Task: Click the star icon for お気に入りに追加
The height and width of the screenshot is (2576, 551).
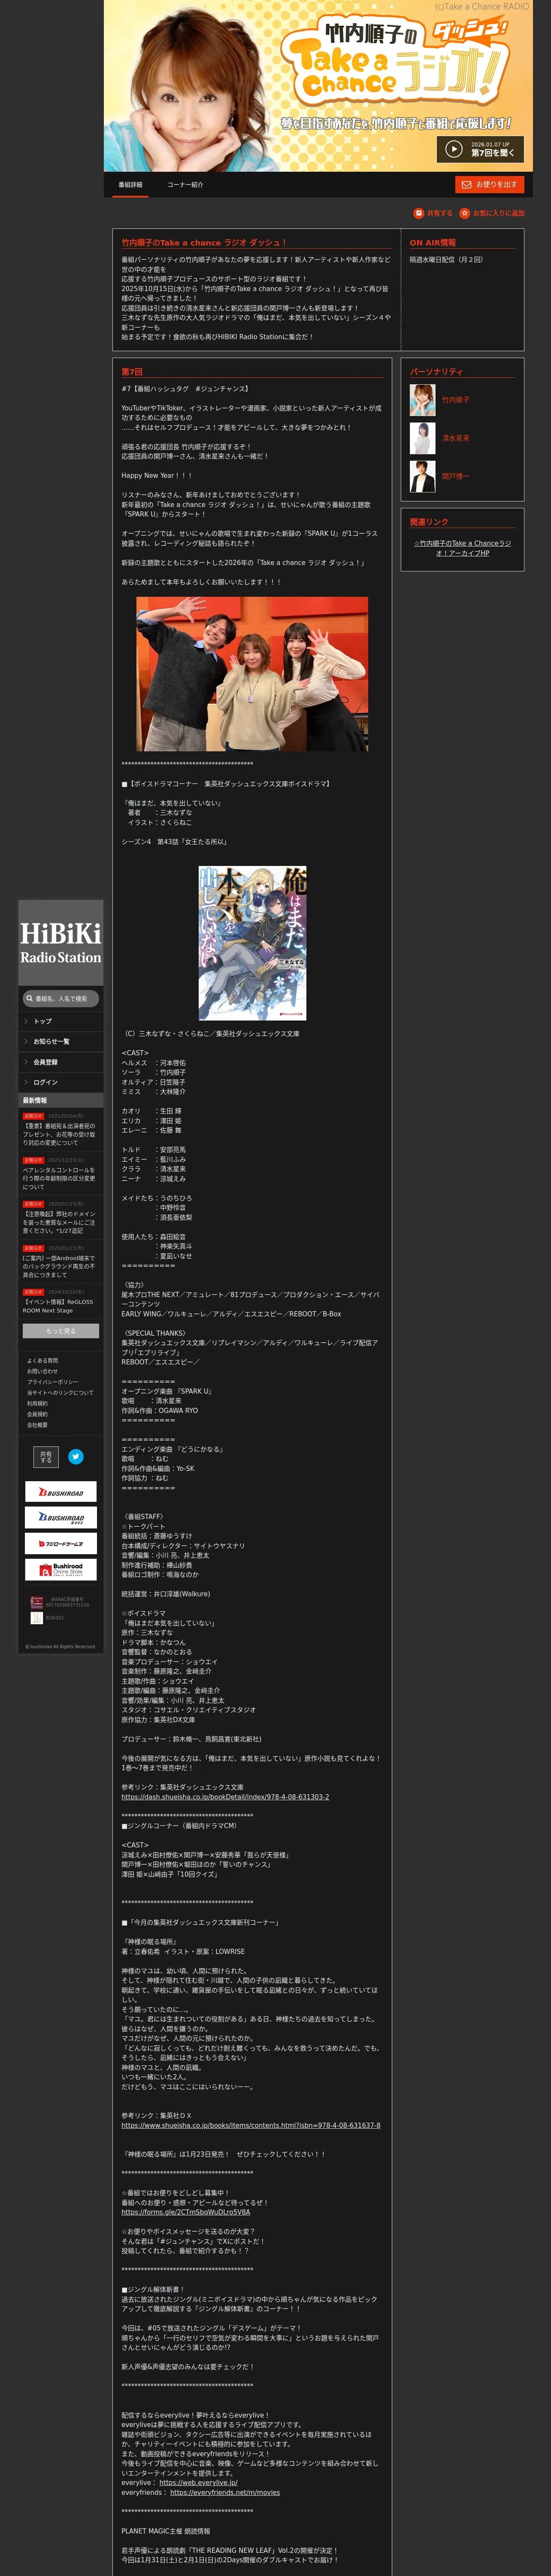Action: [465, 213]
